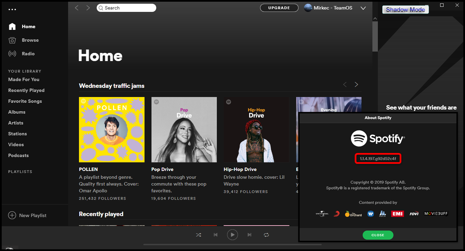This screenshot has height=251, width=465.
Task: Click the Spotify logo in About dialog
Action: click(x=378, y=138)
